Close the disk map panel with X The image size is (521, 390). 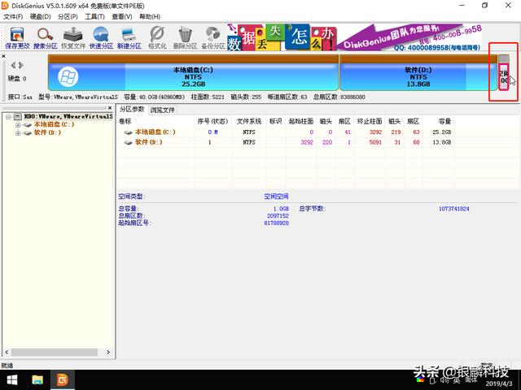tap(3, 56)
